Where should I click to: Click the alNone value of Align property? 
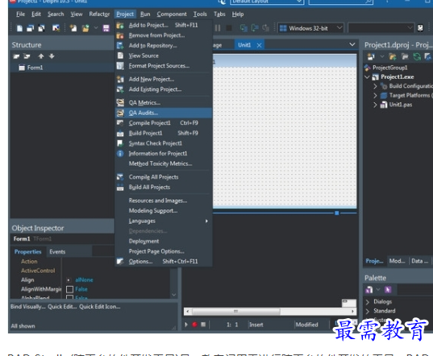point(84,280)
